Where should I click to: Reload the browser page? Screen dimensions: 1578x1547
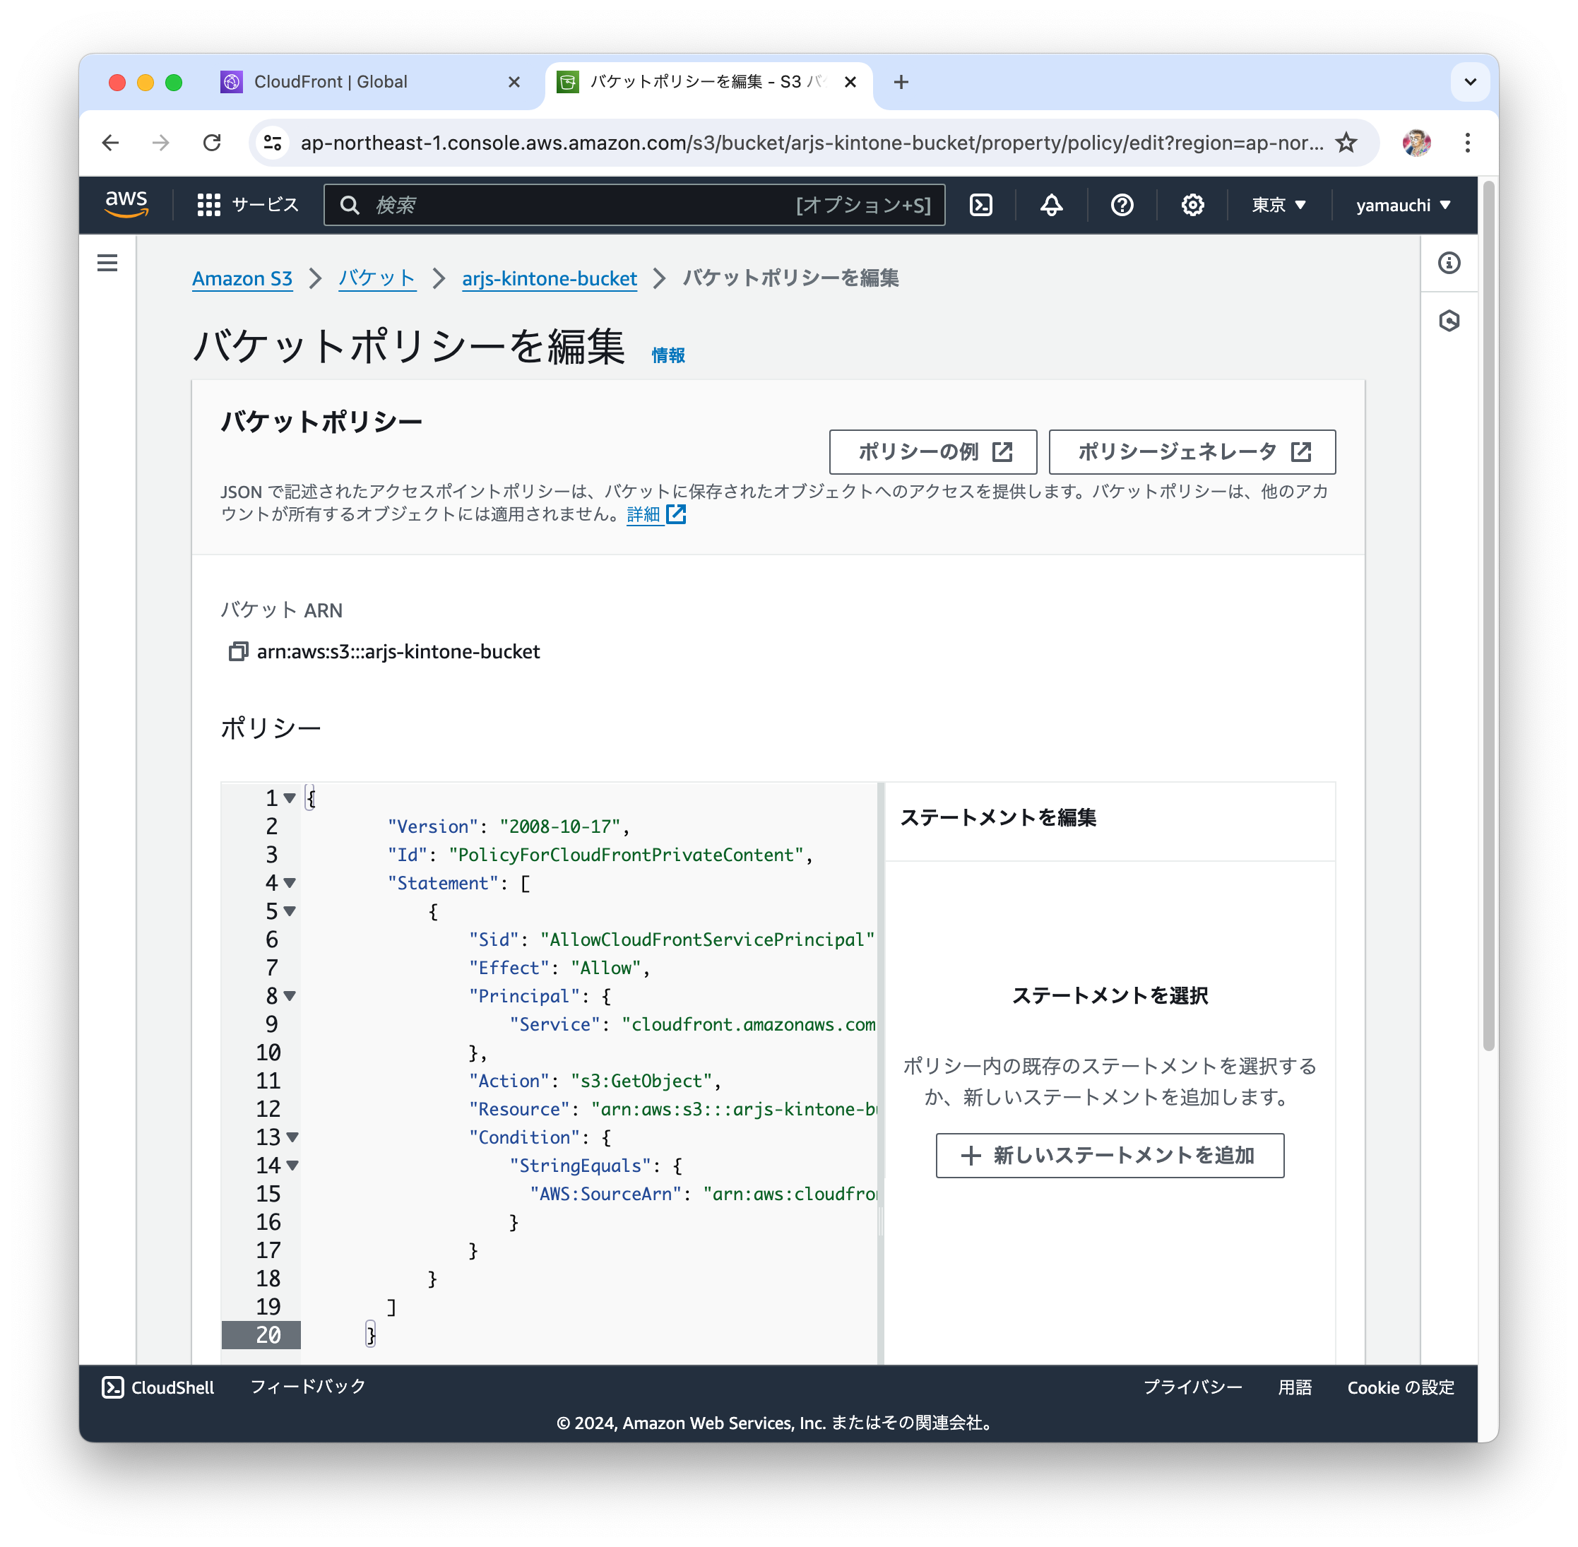(212, 143)
